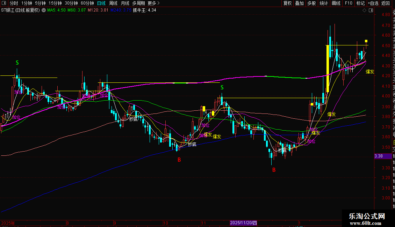Click the M60: 3.87 indicator label
The width and height of the screenshot is (395, 227).
77,10
